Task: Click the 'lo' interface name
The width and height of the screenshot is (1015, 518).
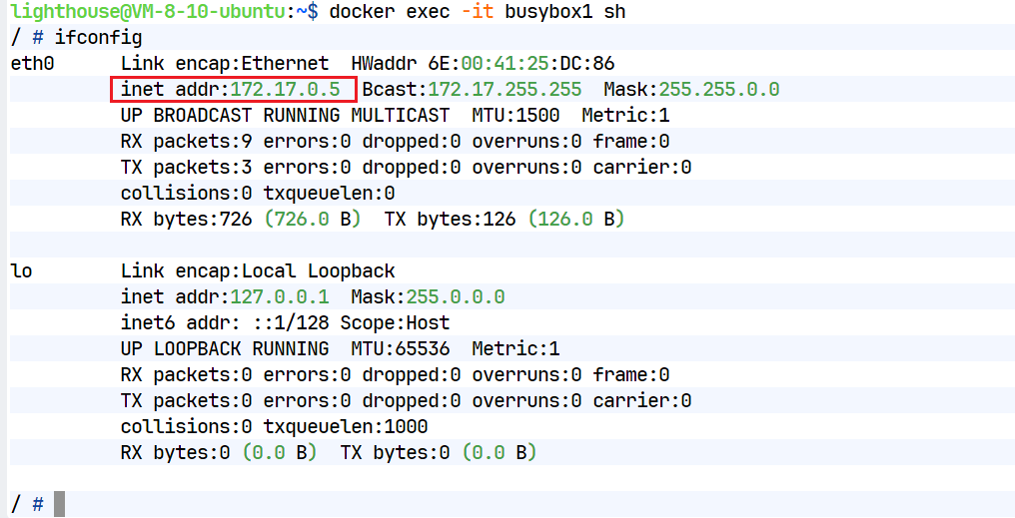Action: tap(21, 270)
